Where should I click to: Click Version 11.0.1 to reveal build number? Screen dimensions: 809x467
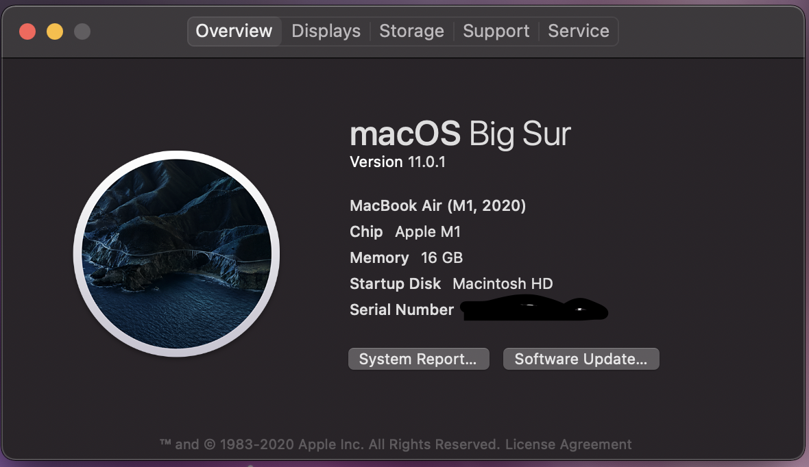[398, 162]
